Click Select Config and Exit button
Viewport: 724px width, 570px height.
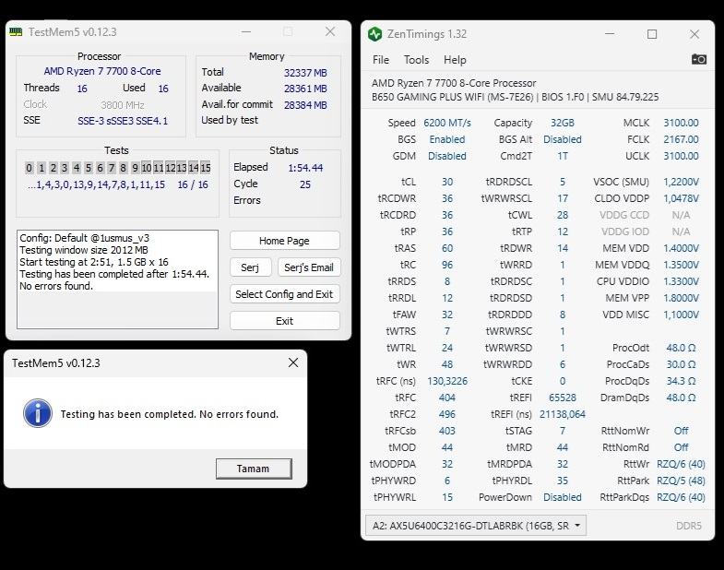click(284, 294)
